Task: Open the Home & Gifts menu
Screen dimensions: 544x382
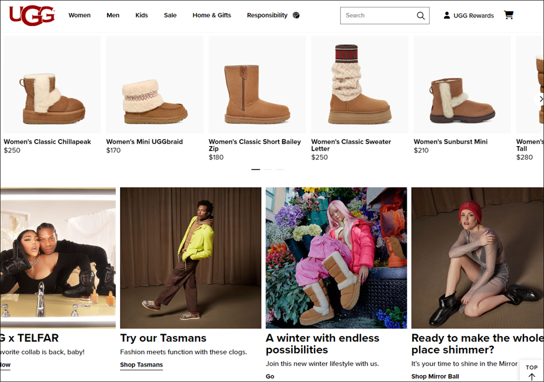Action: click(x=211, y=16)
